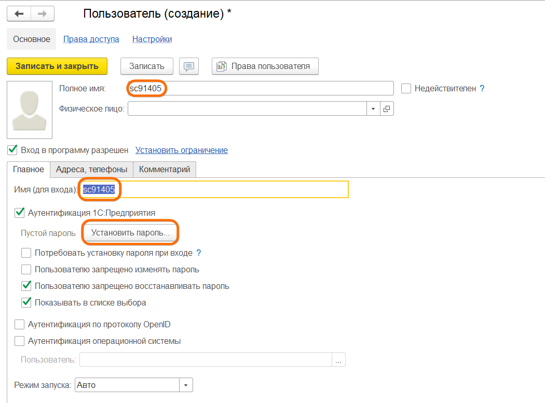Click the back navigation arrow
Screen dimensions: 545x403
[19, 13]
